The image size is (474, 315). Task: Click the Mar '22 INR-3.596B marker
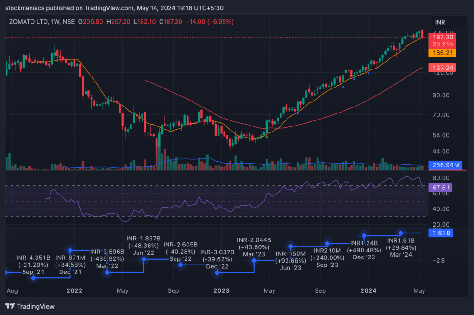click(x=107, y=273)
